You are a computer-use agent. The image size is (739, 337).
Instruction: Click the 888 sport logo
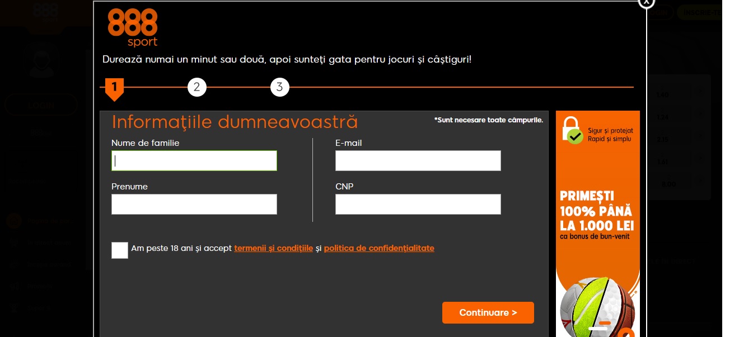[133, 27]
